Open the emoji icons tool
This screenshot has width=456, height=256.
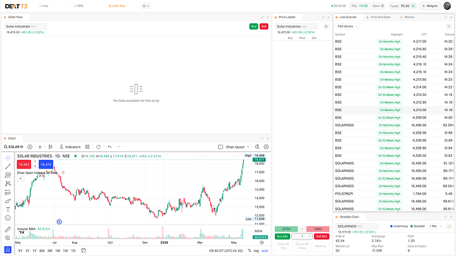click(x=8, y=218)
